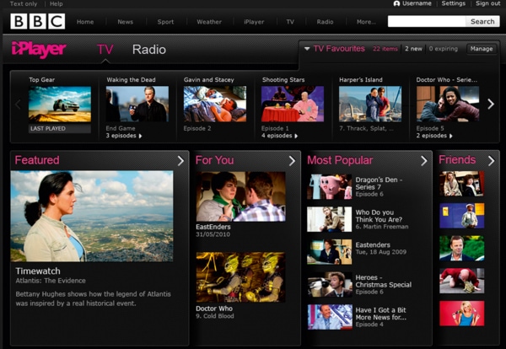Viewport: 506px width, 349px height.
Task: Open the Settings link
Action: pyautogui.click(x=454, y=3)
